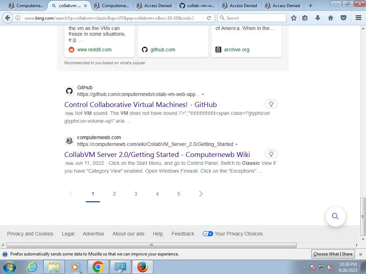The width and height of the screenshot is (366, 274).
Task: Open Windows Explorer from taskbar
Action: point(54,267)
